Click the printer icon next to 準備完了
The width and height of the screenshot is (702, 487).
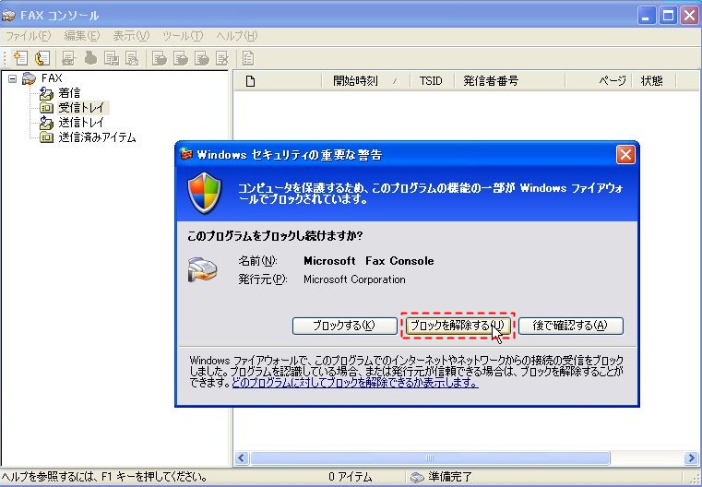(417, 477)
